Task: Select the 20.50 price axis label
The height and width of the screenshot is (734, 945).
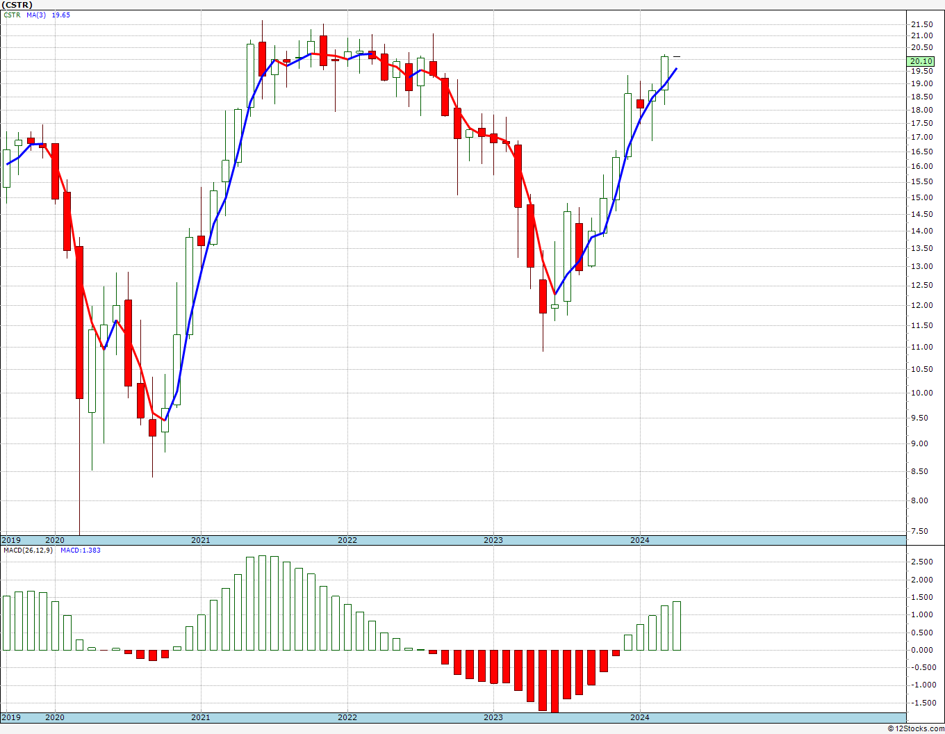Action: tap(921, 47)
